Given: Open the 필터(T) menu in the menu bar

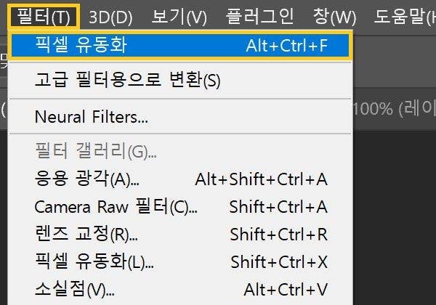Looking at the screenshot, I should 44,16.
